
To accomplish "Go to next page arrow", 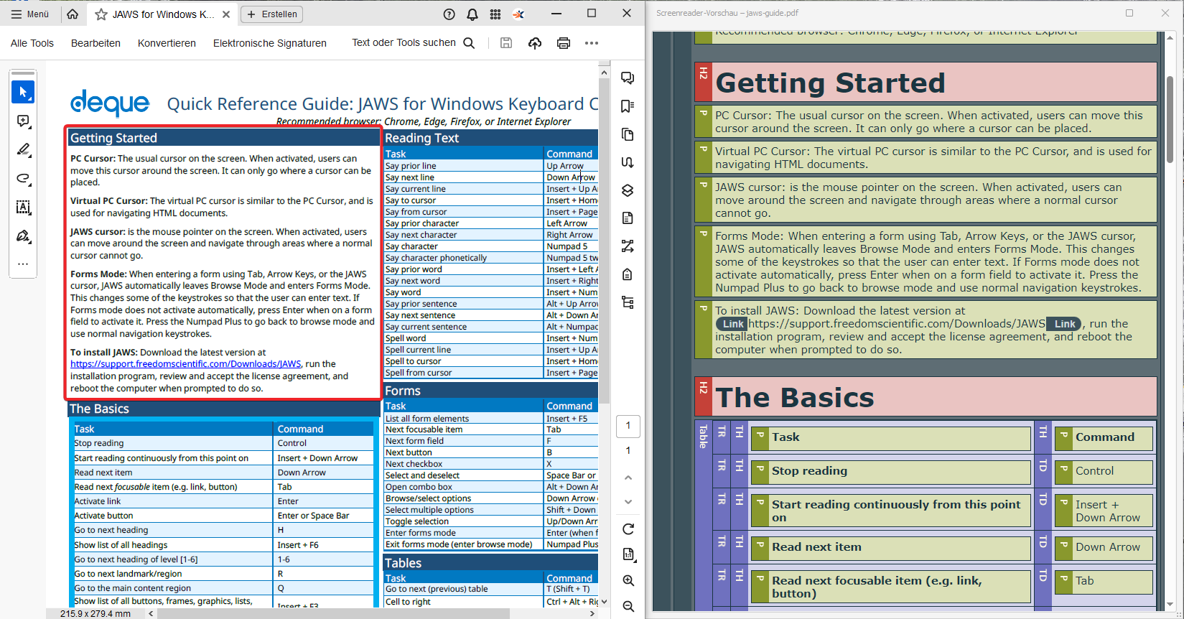I will [628, 502].
